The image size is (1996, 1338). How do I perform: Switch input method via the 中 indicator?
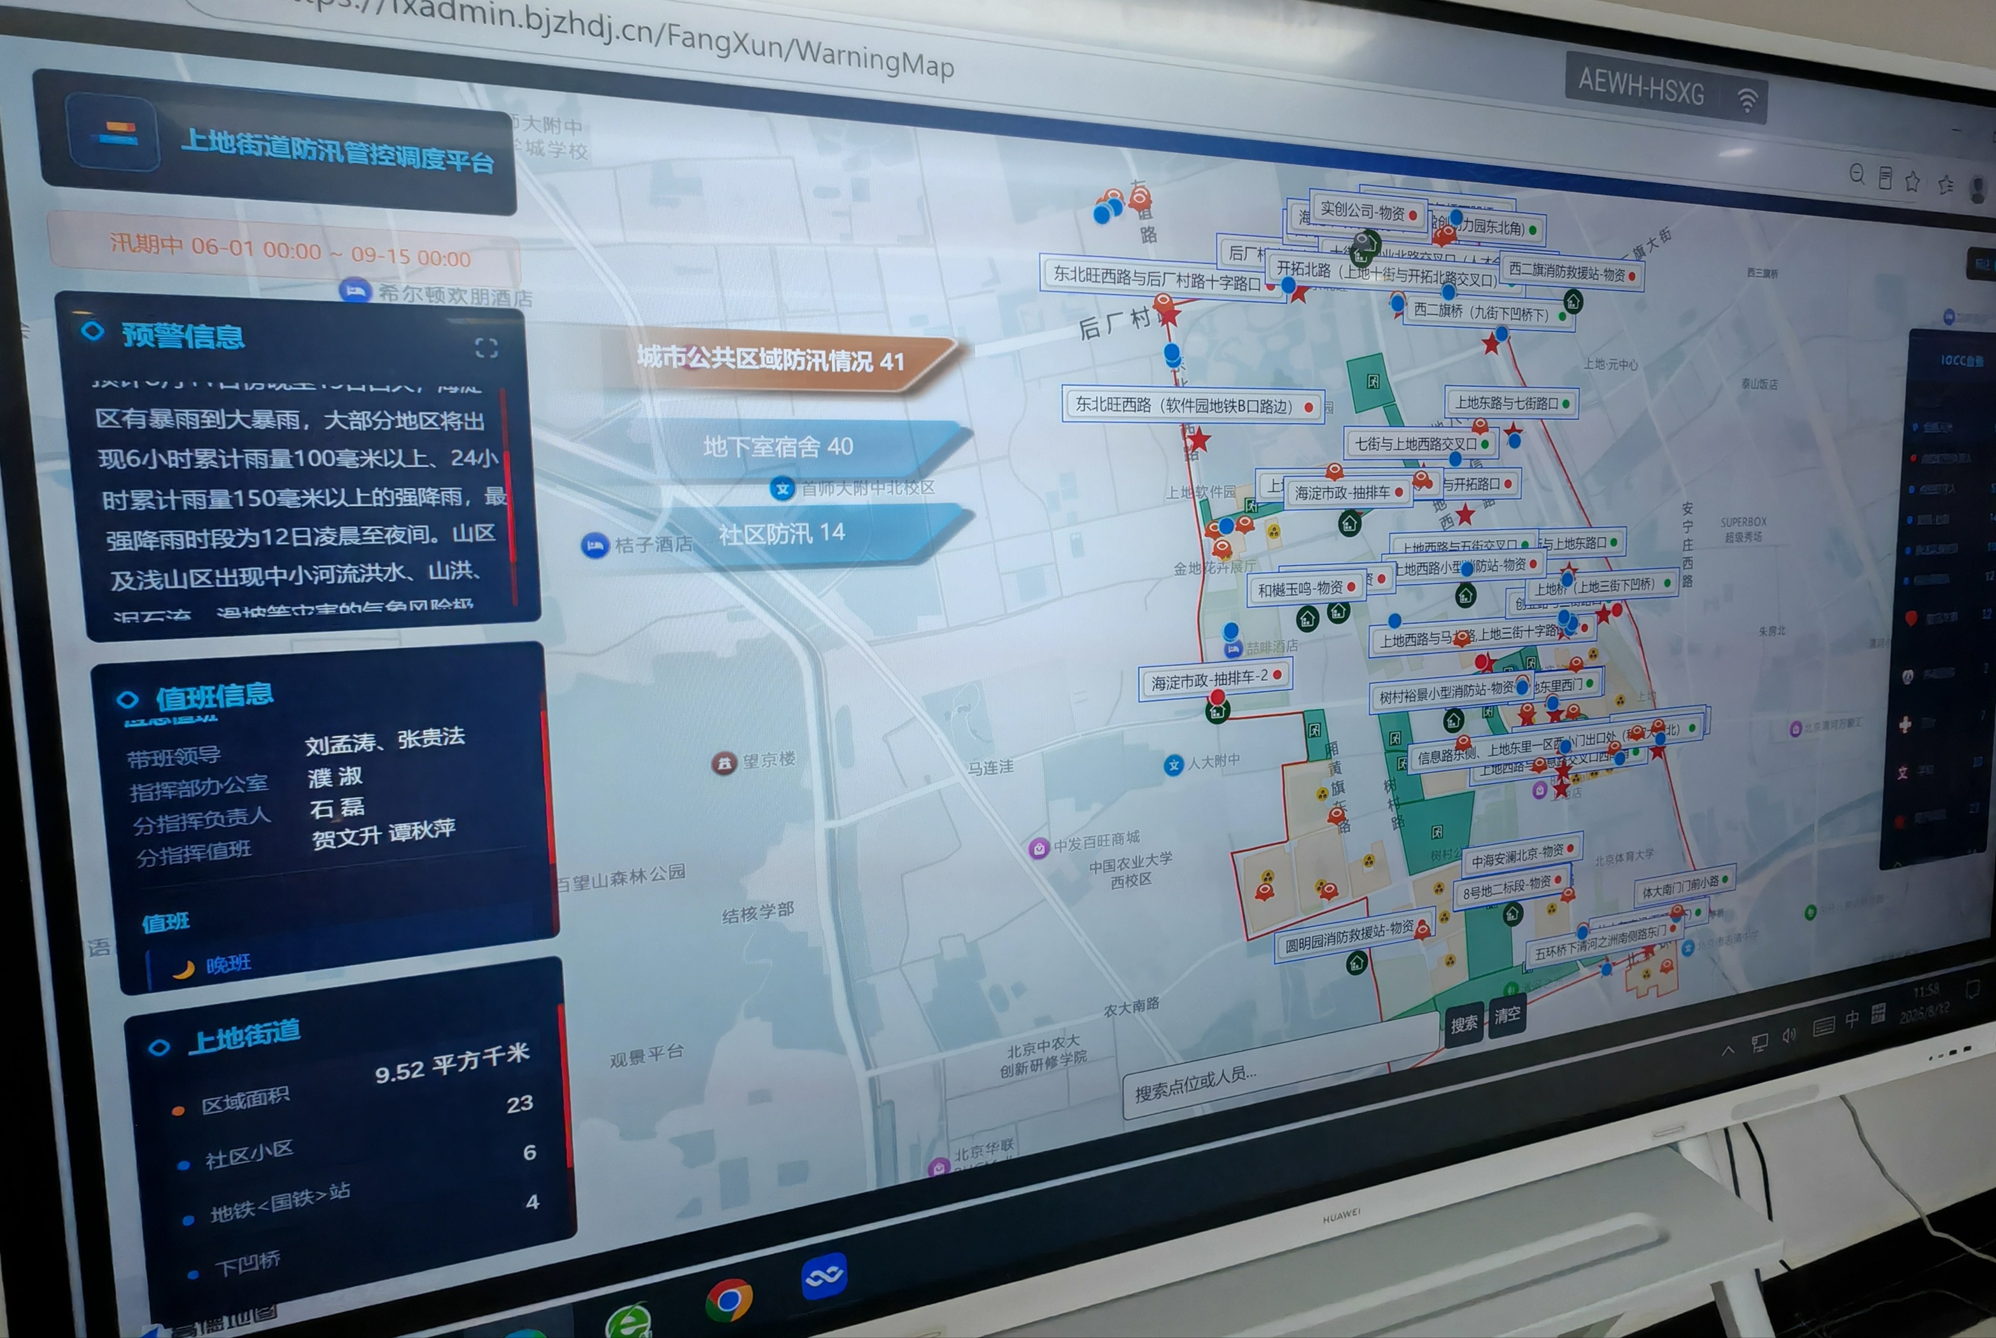click(x=1852, y=1019)
